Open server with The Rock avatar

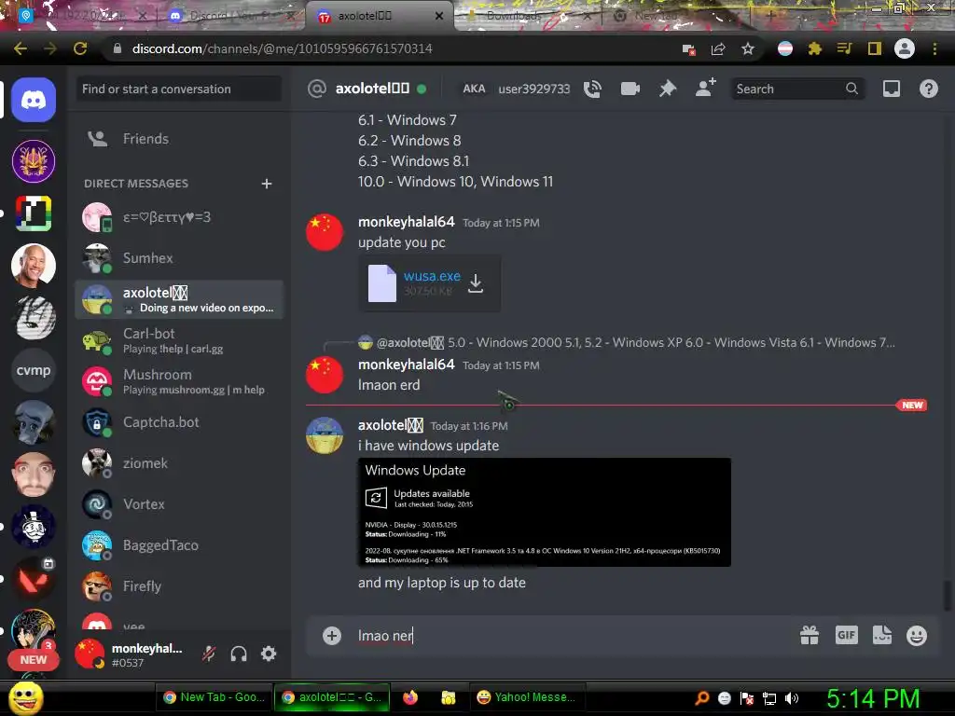(x=34, y=266)
